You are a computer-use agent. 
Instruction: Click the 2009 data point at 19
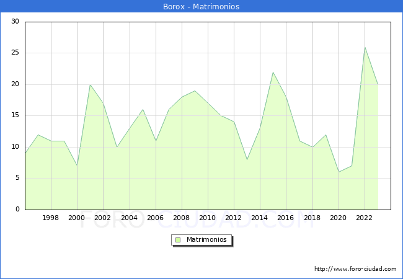tap(195, 91)
